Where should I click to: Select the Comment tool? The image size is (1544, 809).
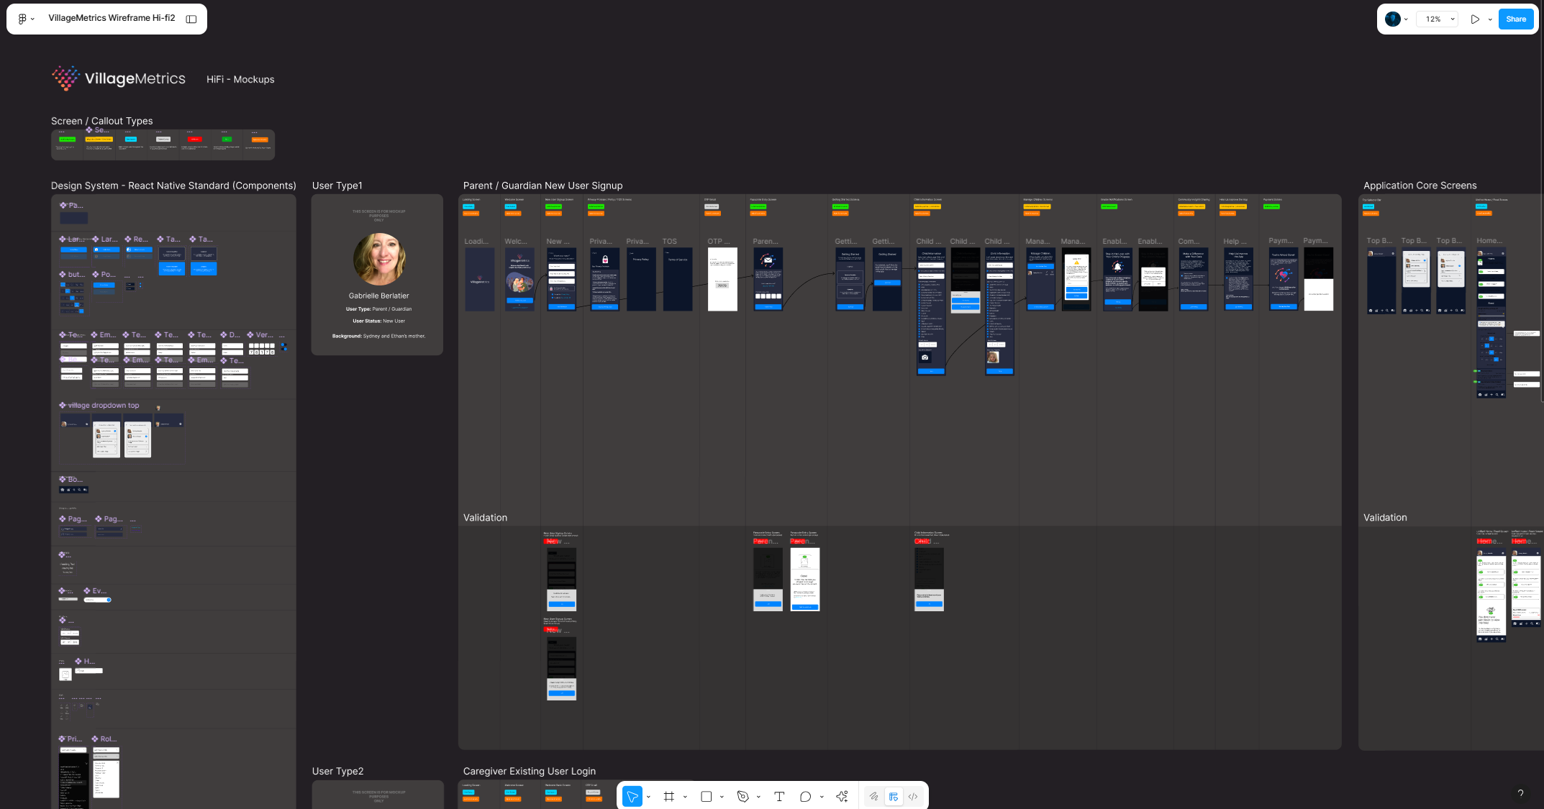point(805,796)
